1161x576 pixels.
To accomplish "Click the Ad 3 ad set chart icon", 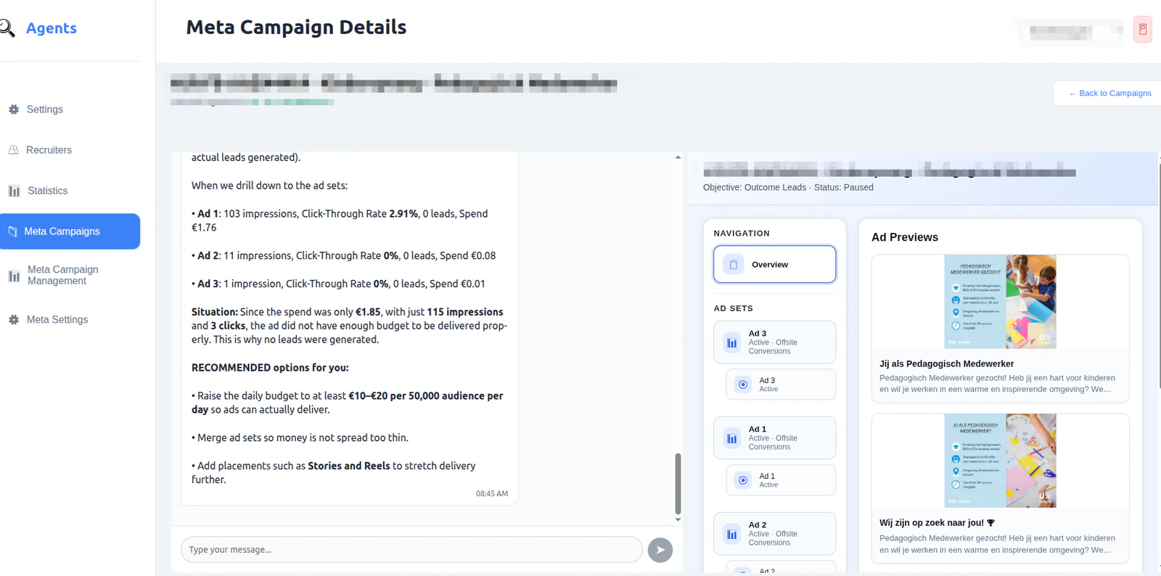I will tap(732, 342).
